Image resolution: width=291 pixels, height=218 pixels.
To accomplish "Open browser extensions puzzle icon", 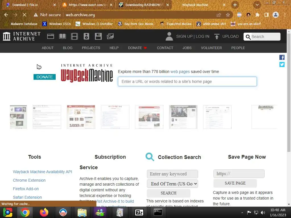I will tap(257, 15).
